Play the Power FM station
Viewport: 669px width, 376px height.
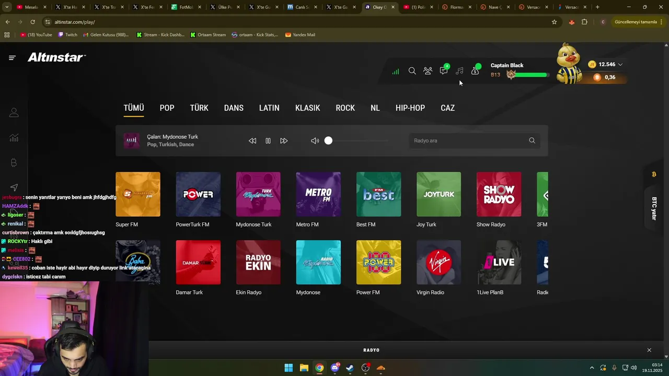[x=378, y=262]
